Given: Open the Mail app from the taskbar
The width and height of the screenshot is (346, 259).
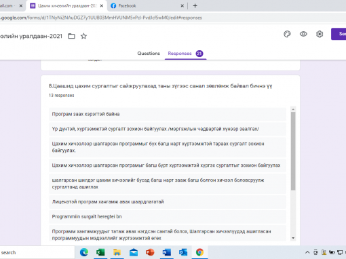Looking at the screenshot, I should pos(134,252).
